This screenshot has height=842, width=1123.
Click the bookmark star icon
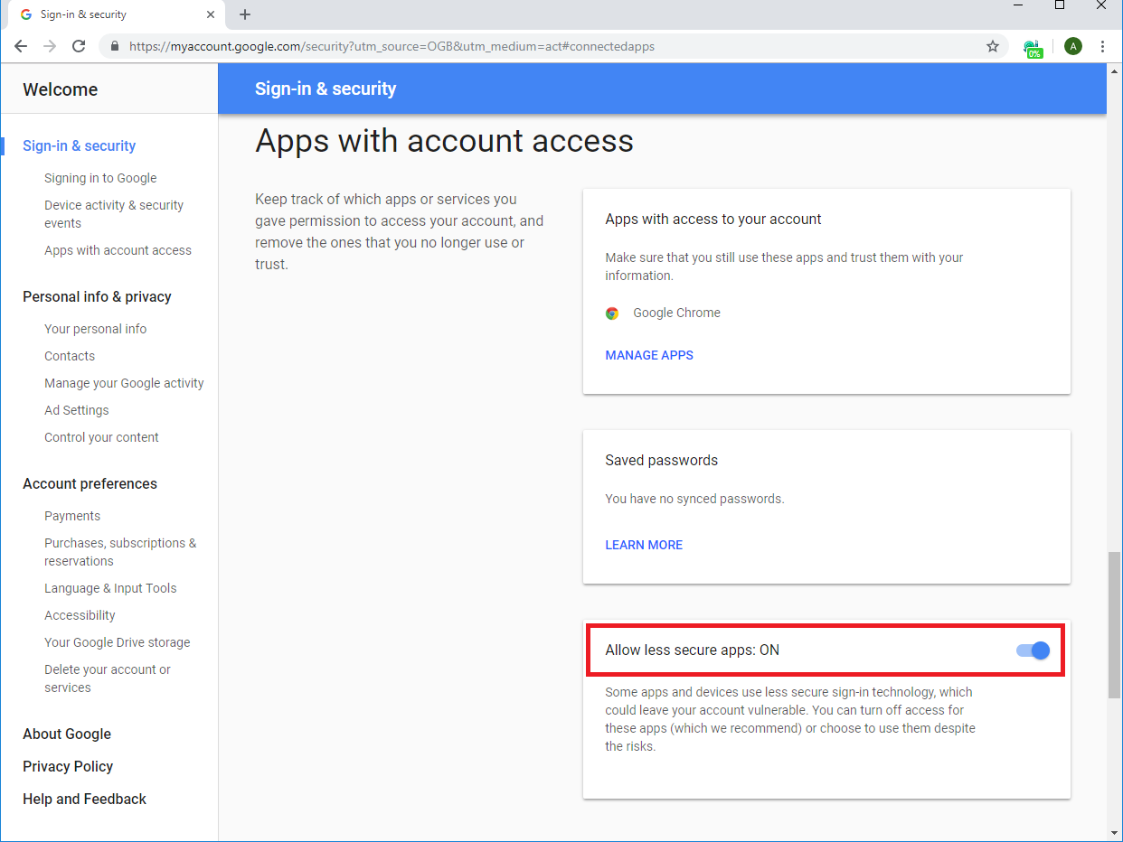(x=993, y=46)
